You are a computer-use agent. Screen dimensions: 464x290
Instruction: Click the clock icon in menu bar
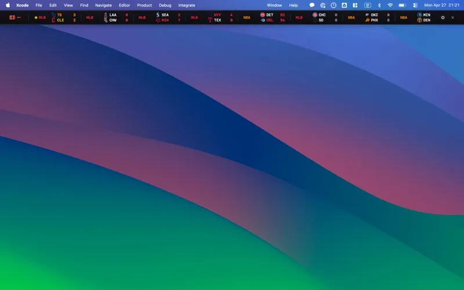pyautogui.click(x=333, y=5)
